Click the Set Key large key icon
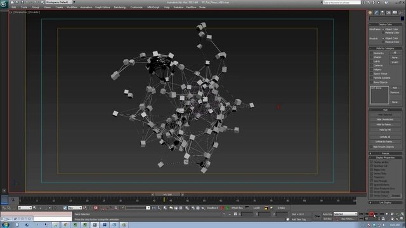The height and width of the screenshot is (228, 406). click(317, 216)
